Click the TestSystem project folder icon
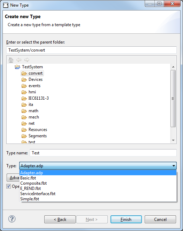183x231 pixels. [x=17, y=67]
